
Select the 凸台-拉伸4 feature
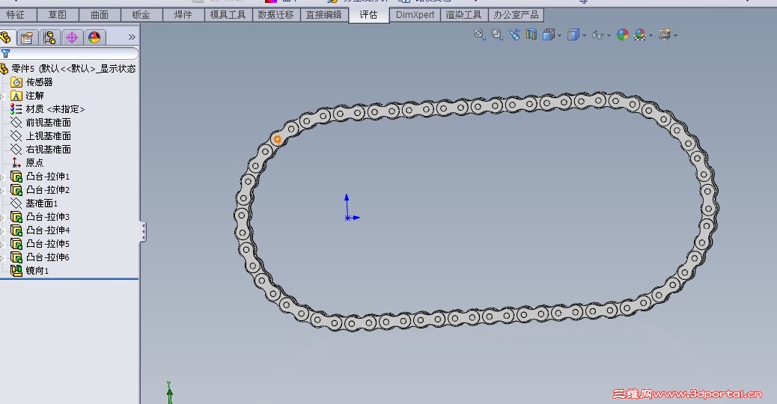48,230
